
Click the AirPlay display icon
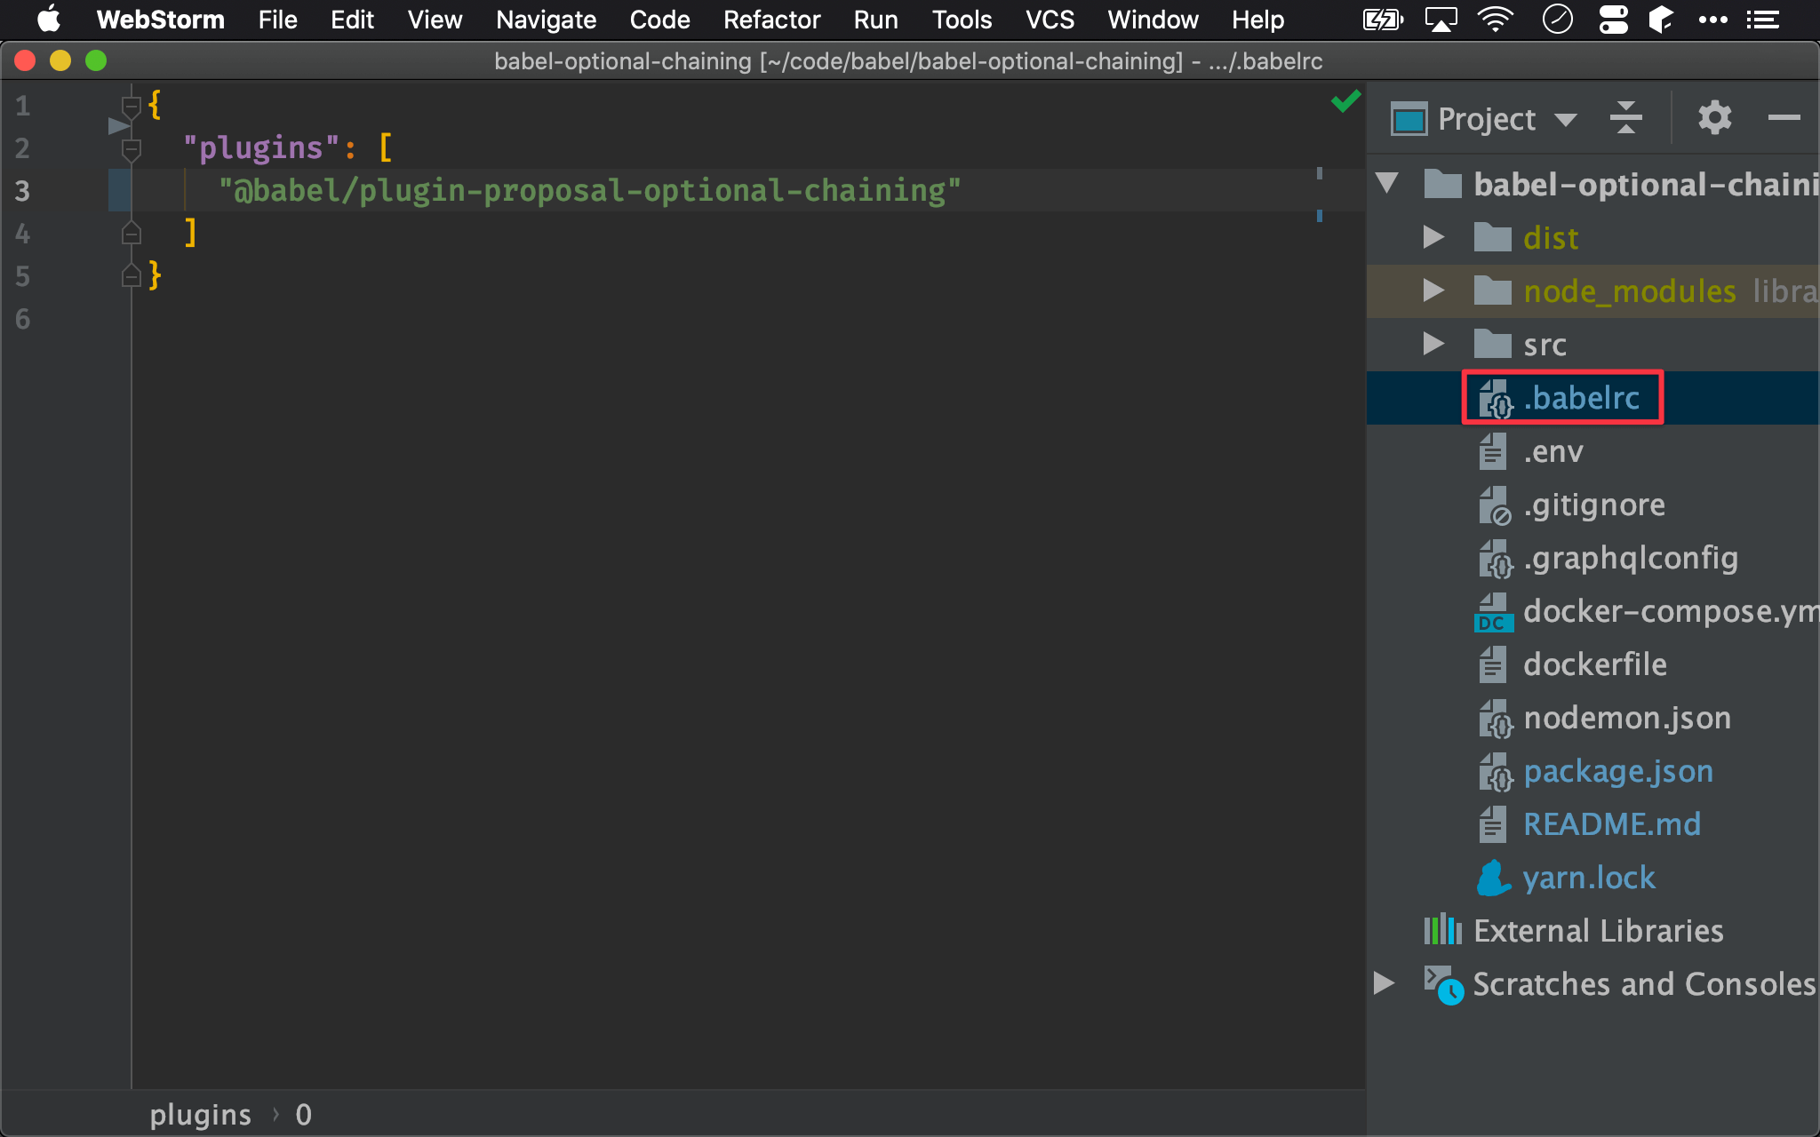click(1441, 19)
